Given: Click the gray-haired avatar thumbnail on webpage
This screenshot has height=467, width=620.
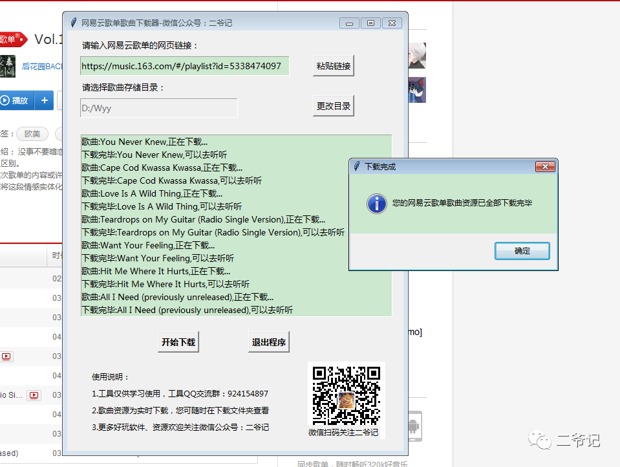Looking at the screenshot, I should pyautogui.click(x=417, y=56).
